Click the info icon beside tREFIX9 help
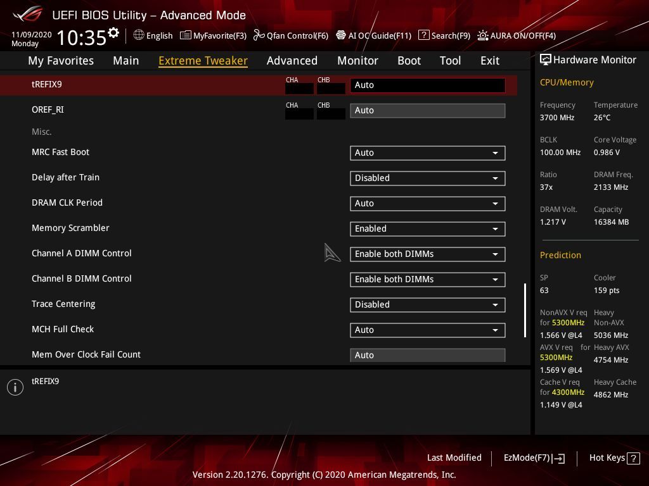Screen dimensions: 649x486 click(15, 387)
